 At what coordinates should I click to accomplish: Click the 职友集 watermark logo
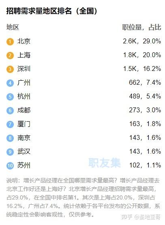tap(104, 163)
